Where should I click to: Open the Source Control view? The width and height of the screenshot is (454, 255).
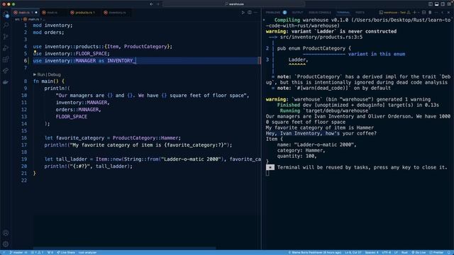tap(6, 37)
